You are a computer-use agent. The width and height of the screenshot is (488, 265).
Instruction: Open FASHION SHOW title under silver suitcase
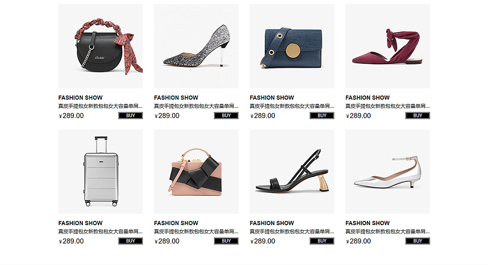click(x=80, y=223)
